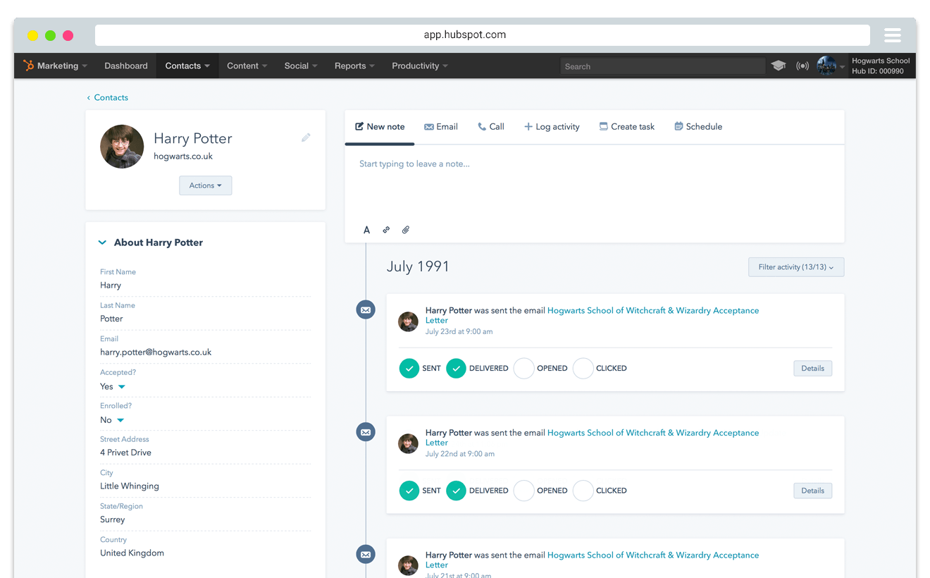Screen dimensions: 930x578
Task: Click the Hogwarts School Hub ID account label
Action: 881,66
